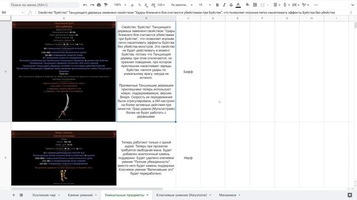The width and height of the screenshot is (357, 200).
Task: Select column C header
Action: click(x=188, y=18)
